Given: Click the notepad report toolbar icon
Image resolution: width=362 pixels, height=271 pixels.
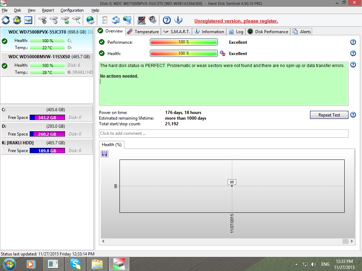Looking at the screenshot, I should coord(104,20).
